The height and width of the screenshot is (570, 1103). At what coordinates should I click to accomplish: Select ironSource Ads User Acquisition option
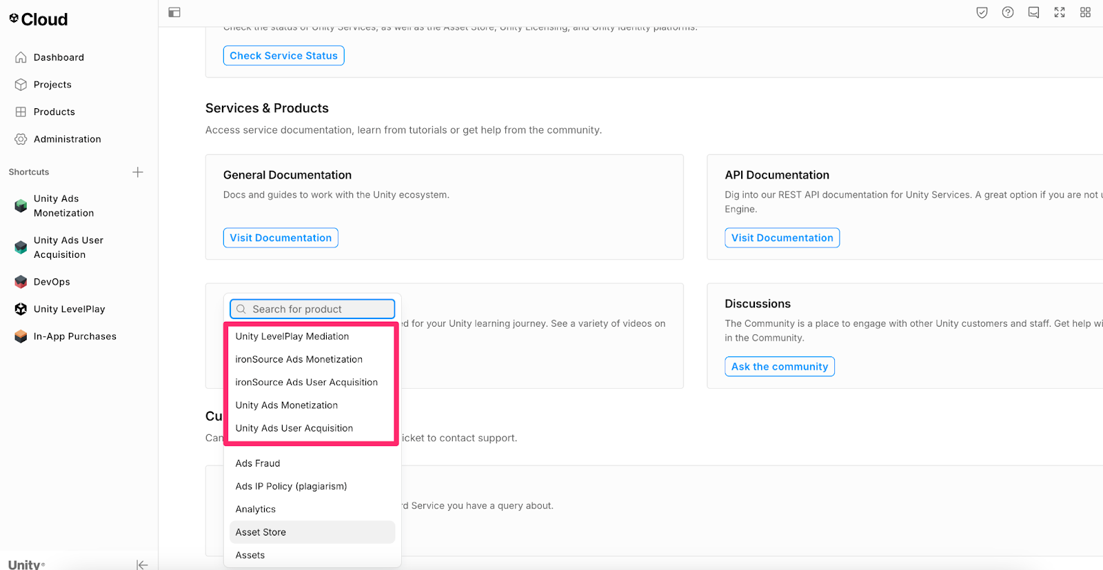[312, 383]
